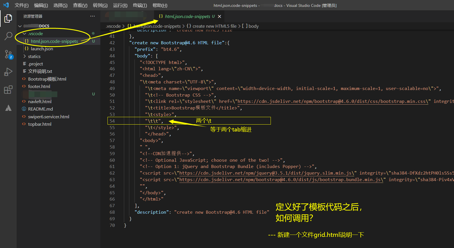Click .vscode in the breadcrumb
The width and height of the screenshot is (454, 248).
pos(113,26)
